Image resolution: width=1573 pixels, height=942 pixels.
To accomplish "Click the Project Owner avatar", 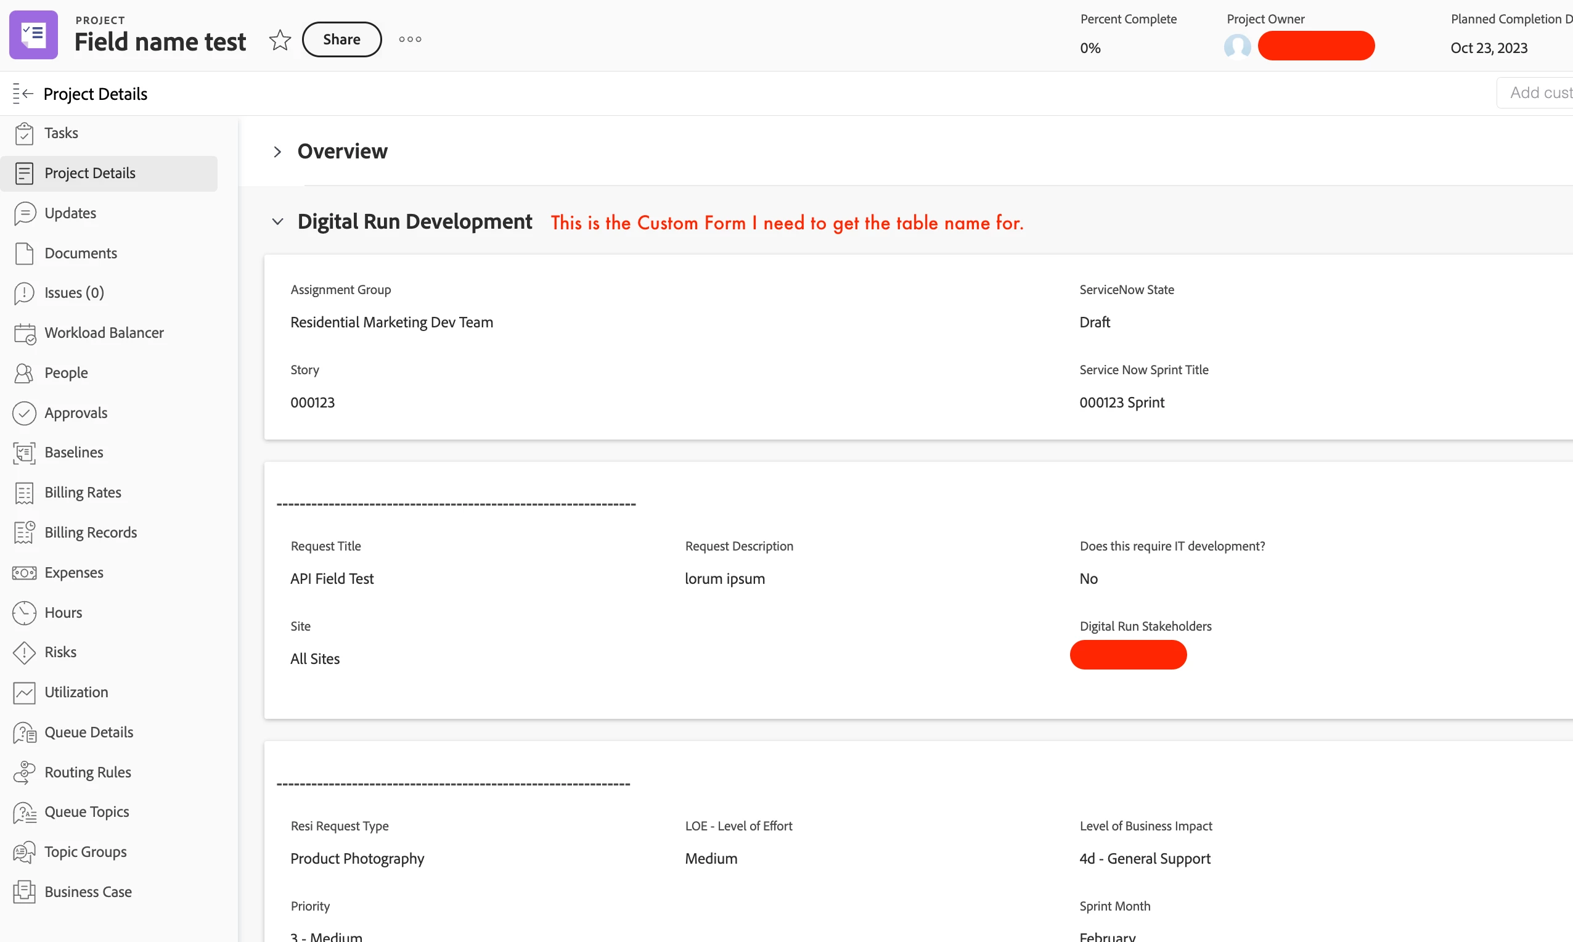I will tap(1236, 46).
